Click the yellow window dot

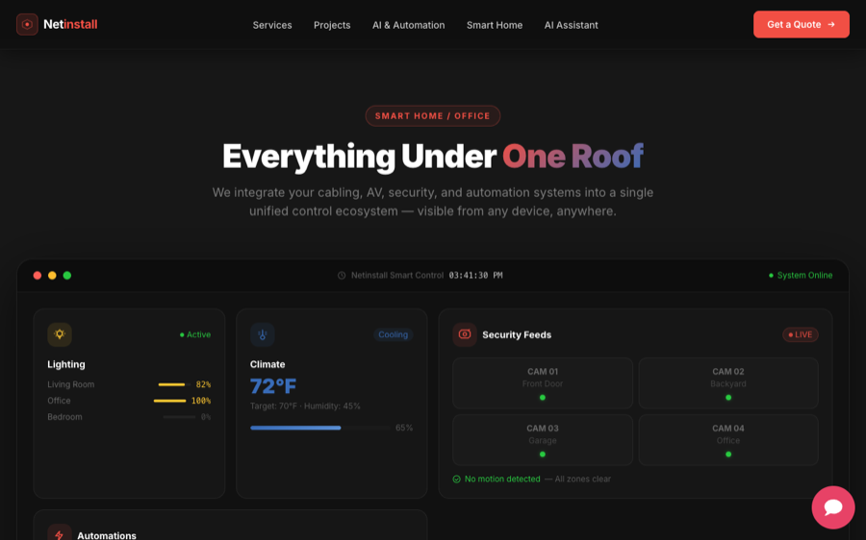52,275
